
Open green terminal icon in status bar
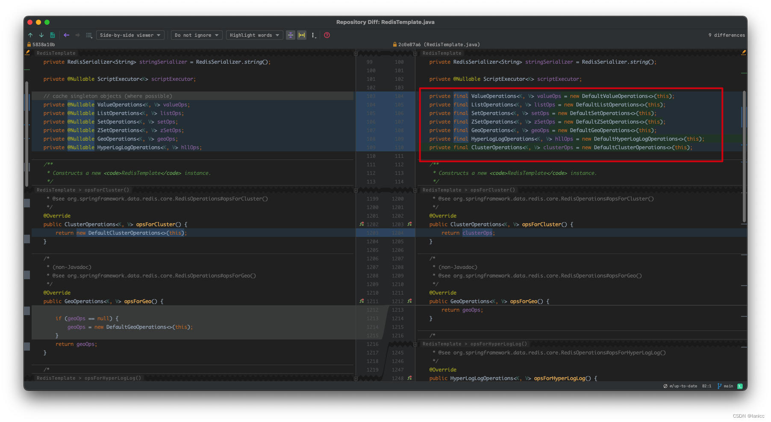pos(740,386)
